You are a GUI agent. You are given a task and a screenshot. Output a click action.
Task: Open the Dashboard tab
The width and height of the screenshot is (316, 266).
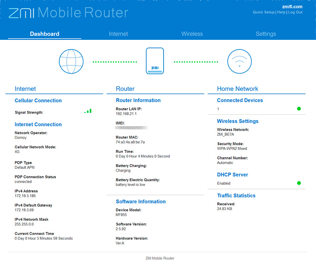[45, 34]
